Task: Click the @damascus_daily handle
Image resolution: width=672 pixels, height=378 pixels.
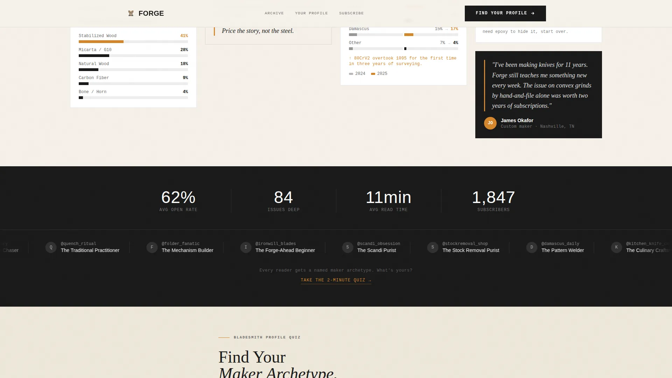Action: [560, 244]
